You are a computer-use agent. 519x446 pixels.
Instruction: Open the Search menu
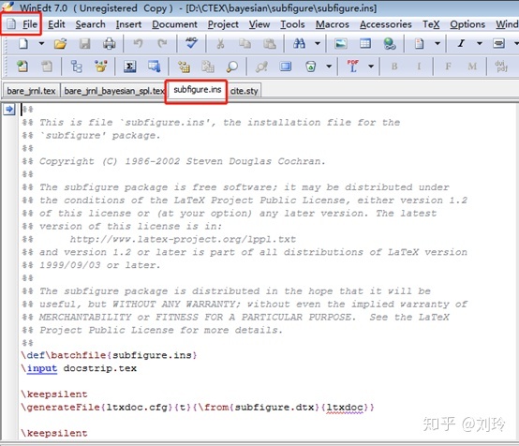click(90, 24)
